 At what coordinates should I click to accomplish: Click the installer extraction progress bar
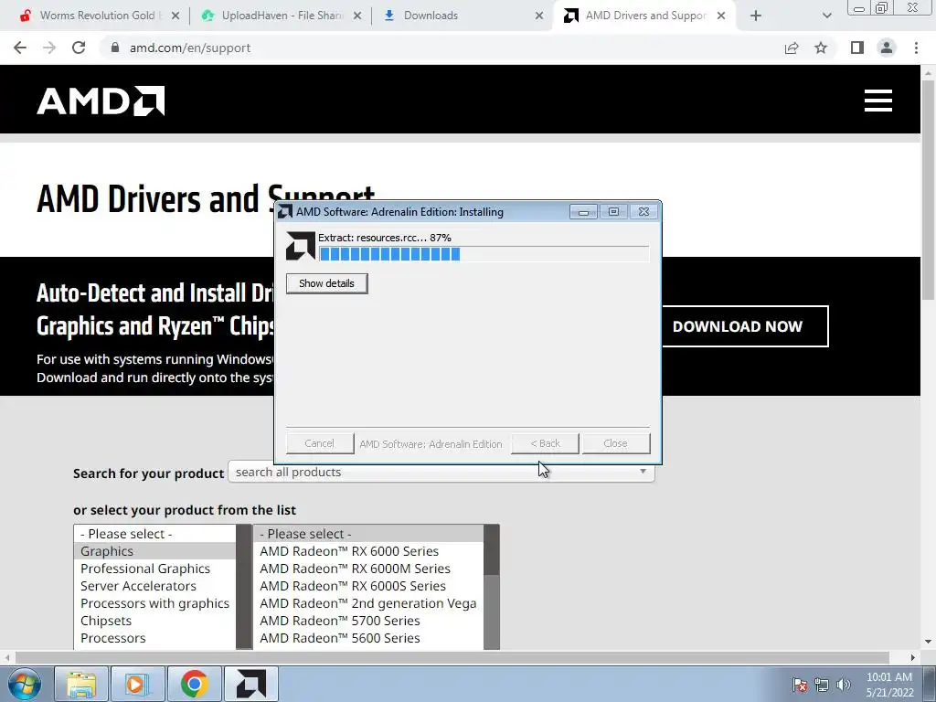(484, 254)
